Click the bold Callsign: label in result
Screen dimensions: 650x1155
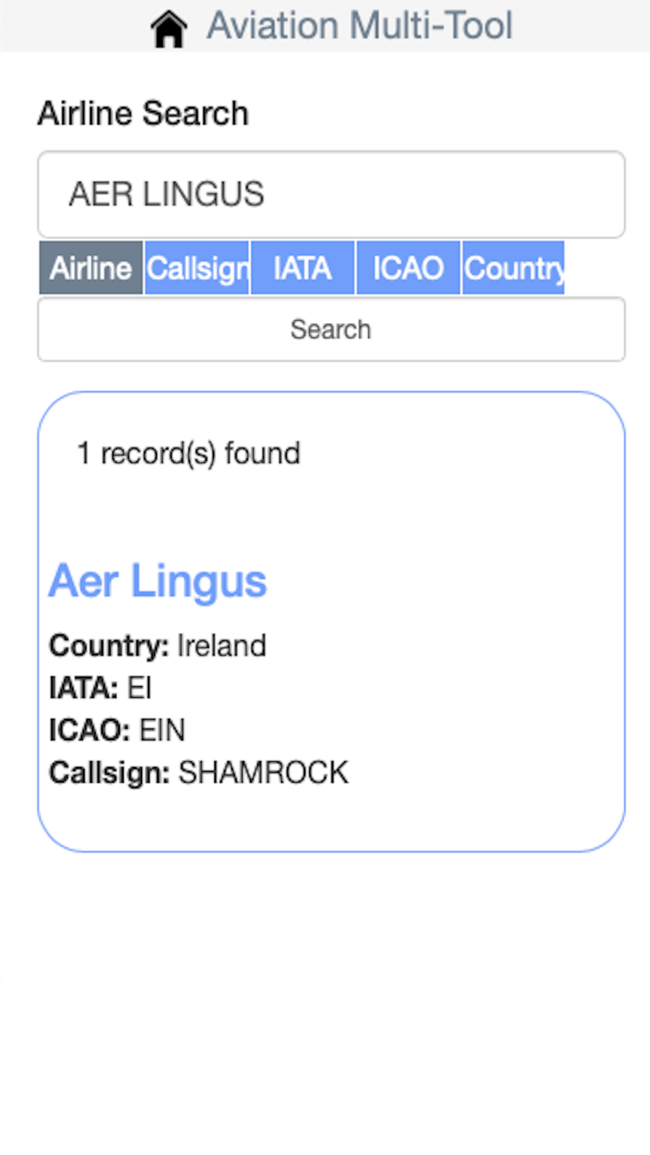109,772
